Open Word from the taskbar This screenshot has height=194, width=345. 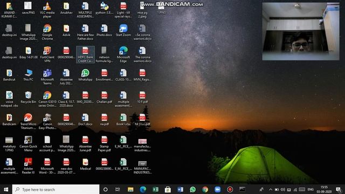(180, 189)
